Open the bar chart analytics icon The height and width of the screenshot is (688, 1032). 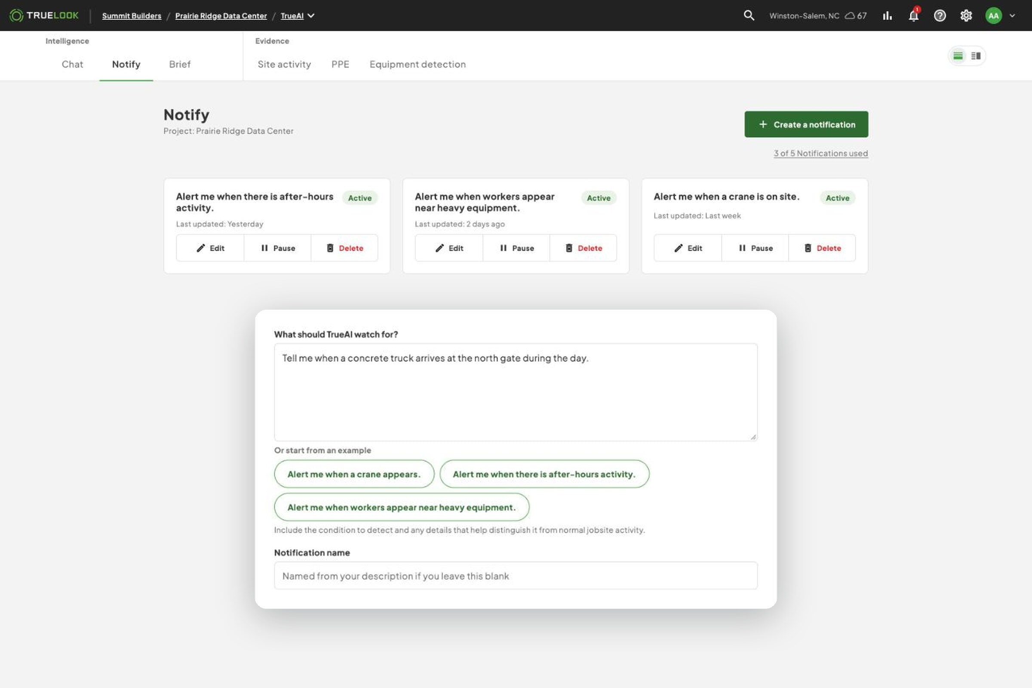pos(887,15)
